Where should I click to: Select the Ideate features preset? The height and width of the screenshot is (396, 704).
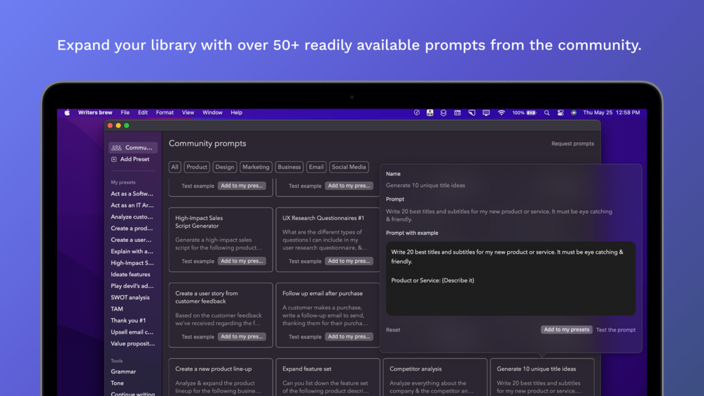point(131,274)
